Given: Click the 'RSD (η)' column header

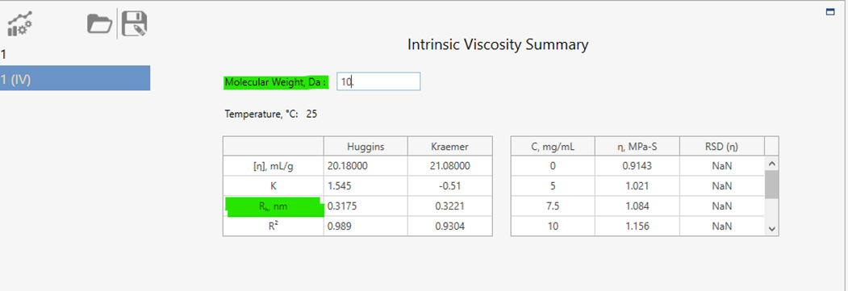Looking at the screenshot, I should [x=722, y=147].
